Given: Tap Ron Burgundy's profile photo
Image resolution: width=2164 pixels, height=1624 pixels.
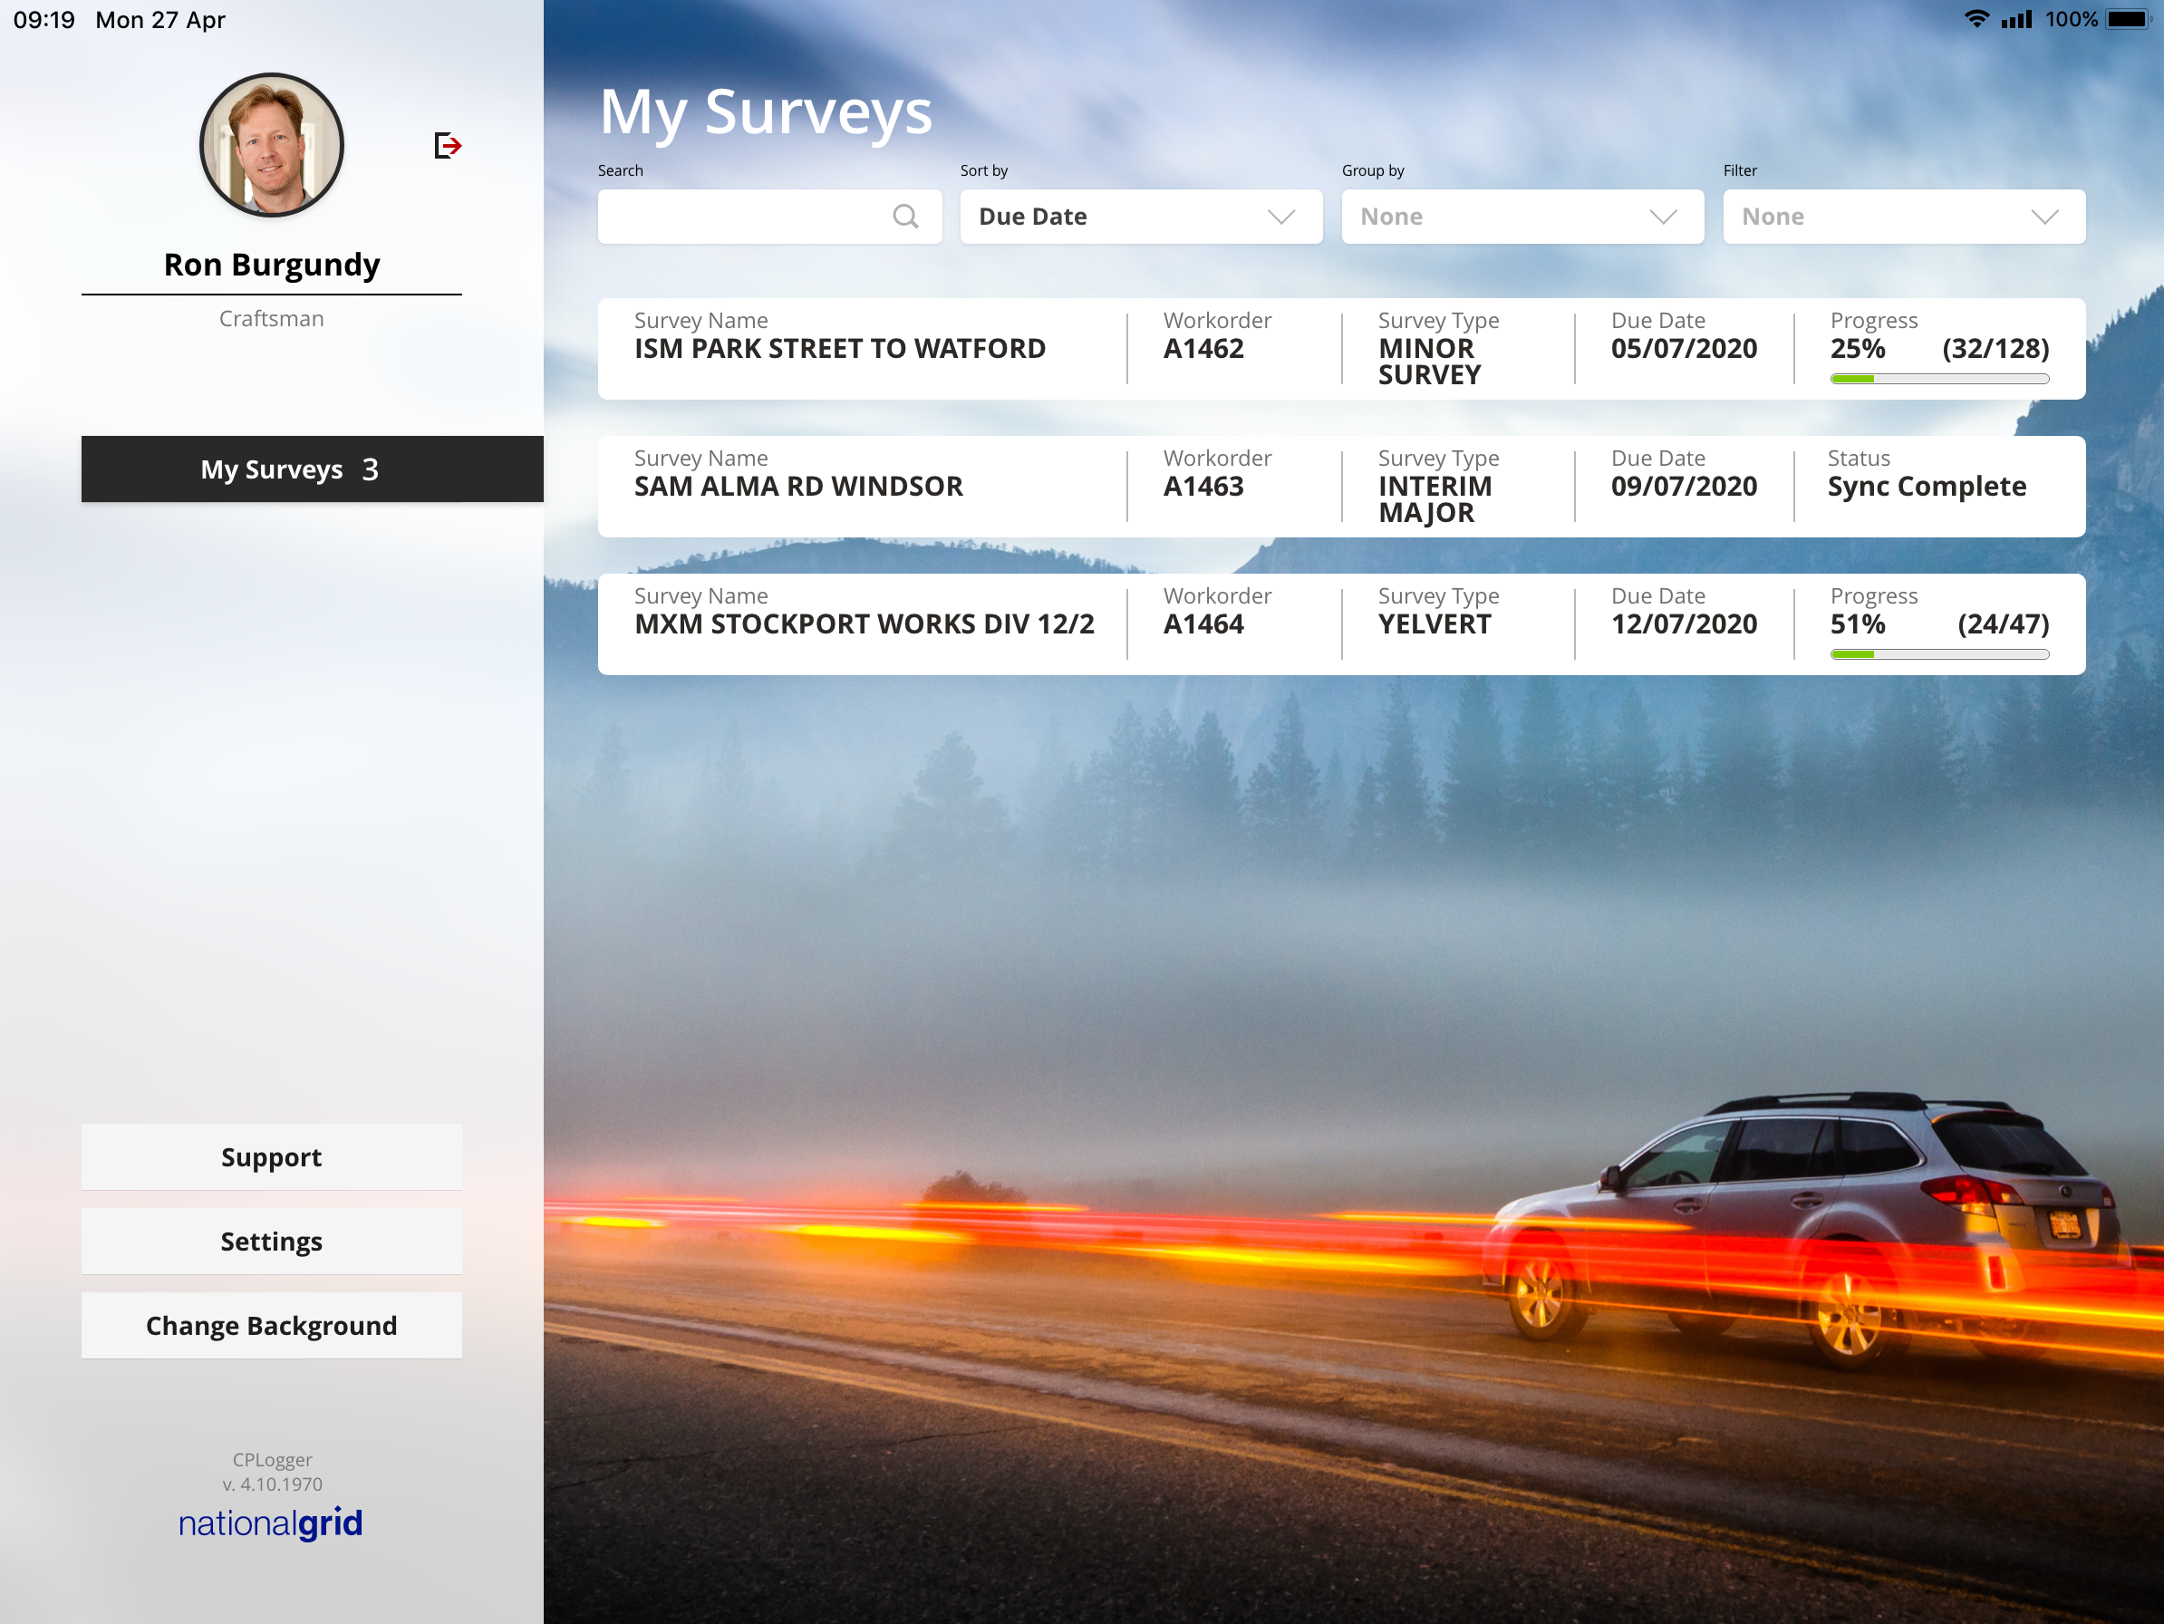Looking at the screenshot, I should click(x=271, y=145).
